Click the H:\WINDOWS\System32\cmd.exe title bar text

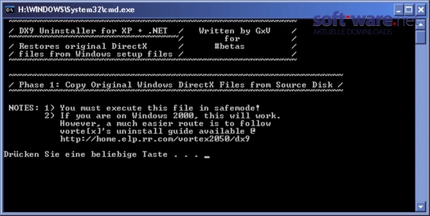(76, 10)
